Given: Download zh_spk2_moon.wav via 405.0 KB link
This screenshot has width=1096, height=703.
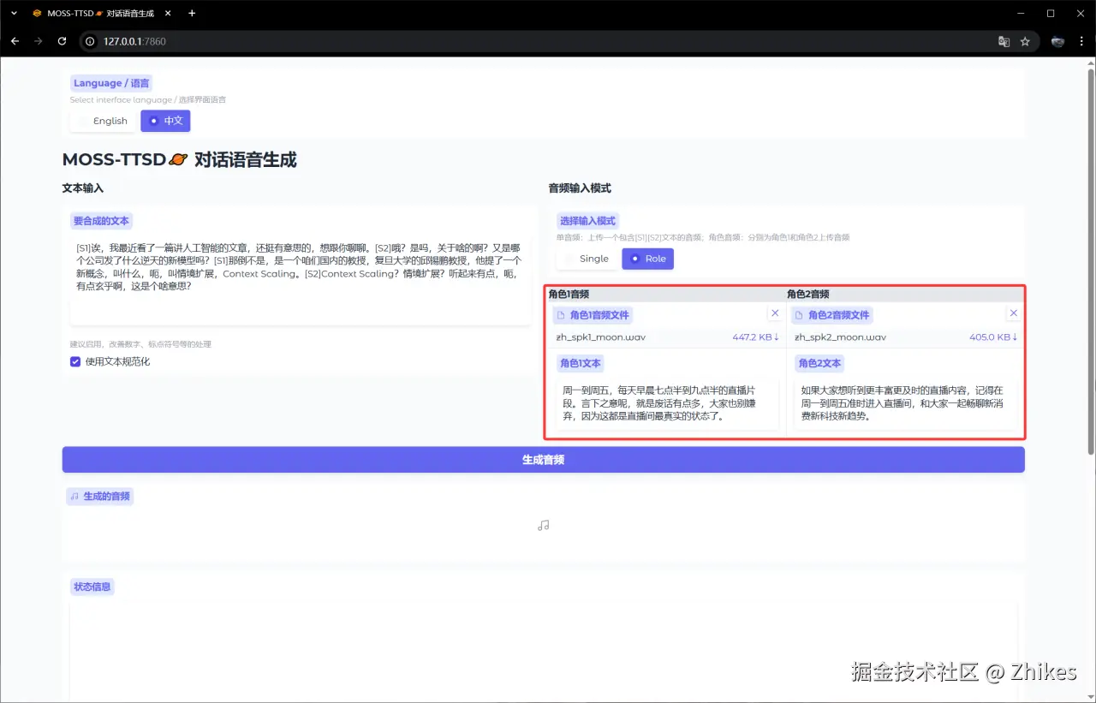Looking at the screenshot, I should click(994, 337).
